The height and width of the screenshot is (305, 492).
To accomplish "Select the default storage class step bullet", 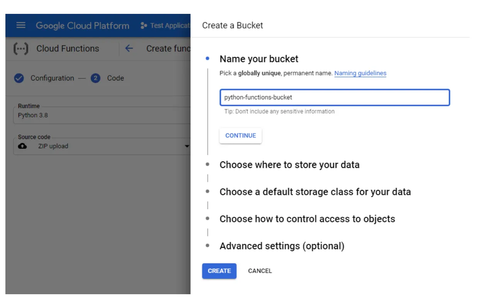I will pos(208,192).
